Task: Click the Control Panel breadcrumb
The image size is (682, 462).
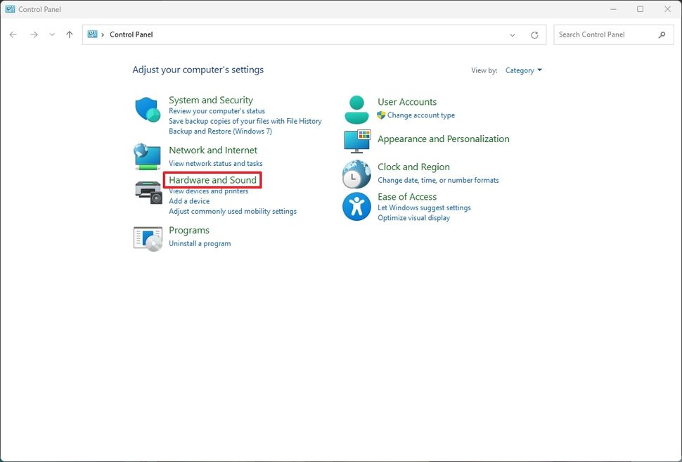Action: pos(131,34)
